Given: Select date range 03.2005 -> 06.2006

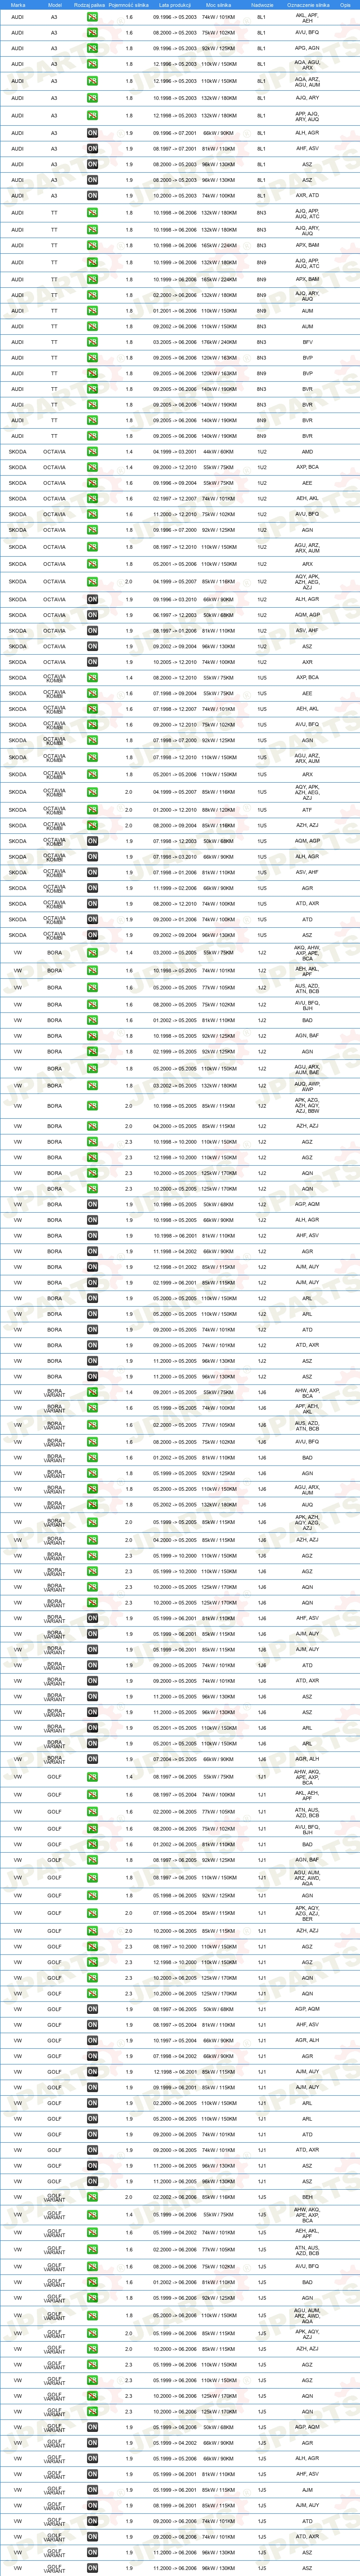Looking at the screenshot, I should click(175, 342).
